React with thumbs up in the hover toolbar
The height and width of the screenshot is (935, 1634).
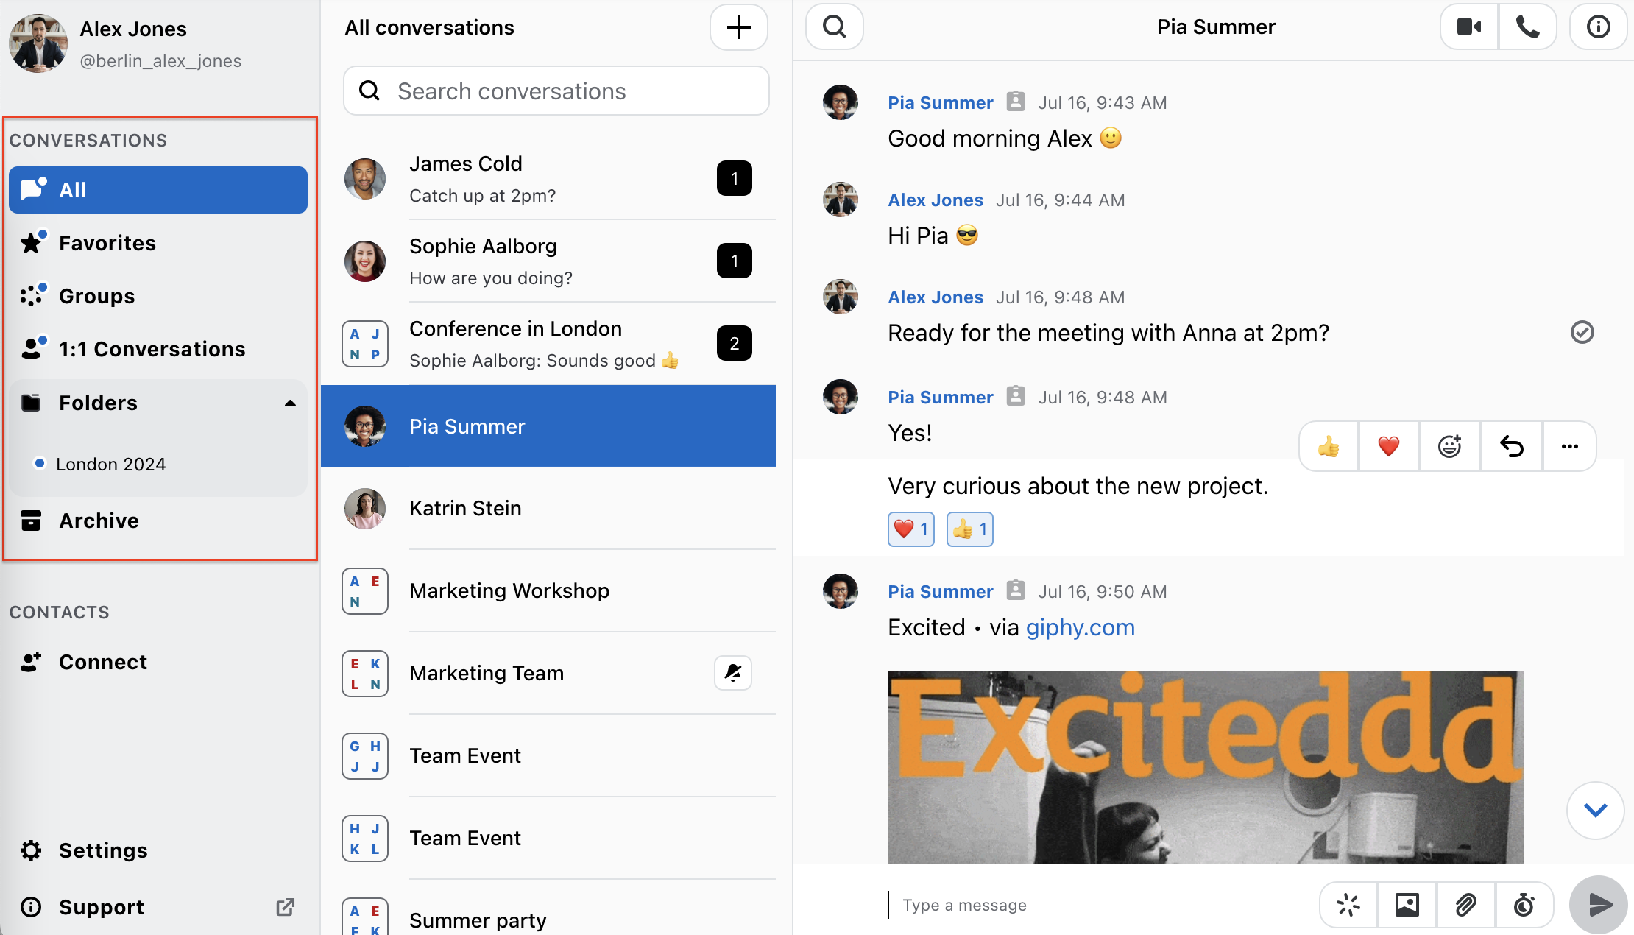[1329, 446]
